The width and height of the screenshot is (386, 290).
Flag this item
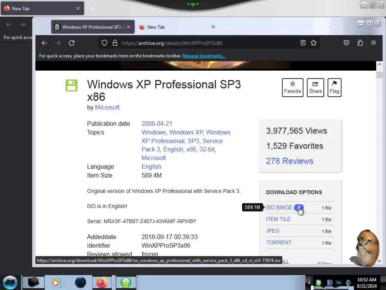(334, 88)
